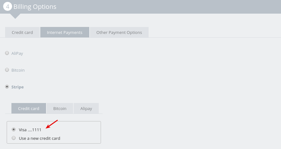Click the step 4 number badge
281x149 pixels.
8,6
